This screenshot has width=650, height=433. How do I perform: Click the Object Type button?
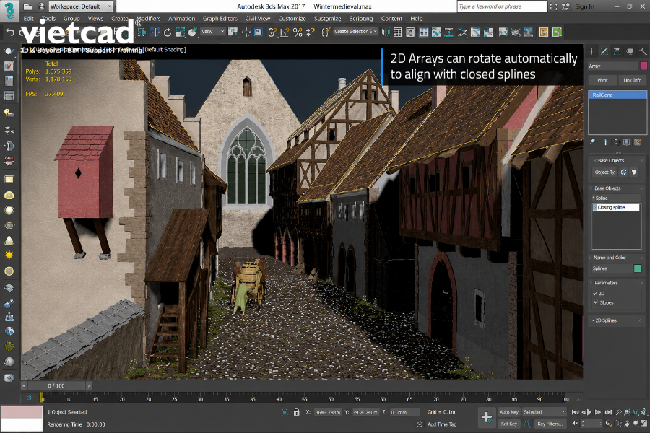604,172
